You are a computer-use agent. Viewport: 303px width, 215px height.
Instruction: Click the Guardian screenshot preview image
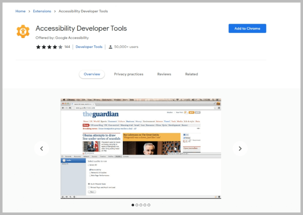(x=140, y=148)
